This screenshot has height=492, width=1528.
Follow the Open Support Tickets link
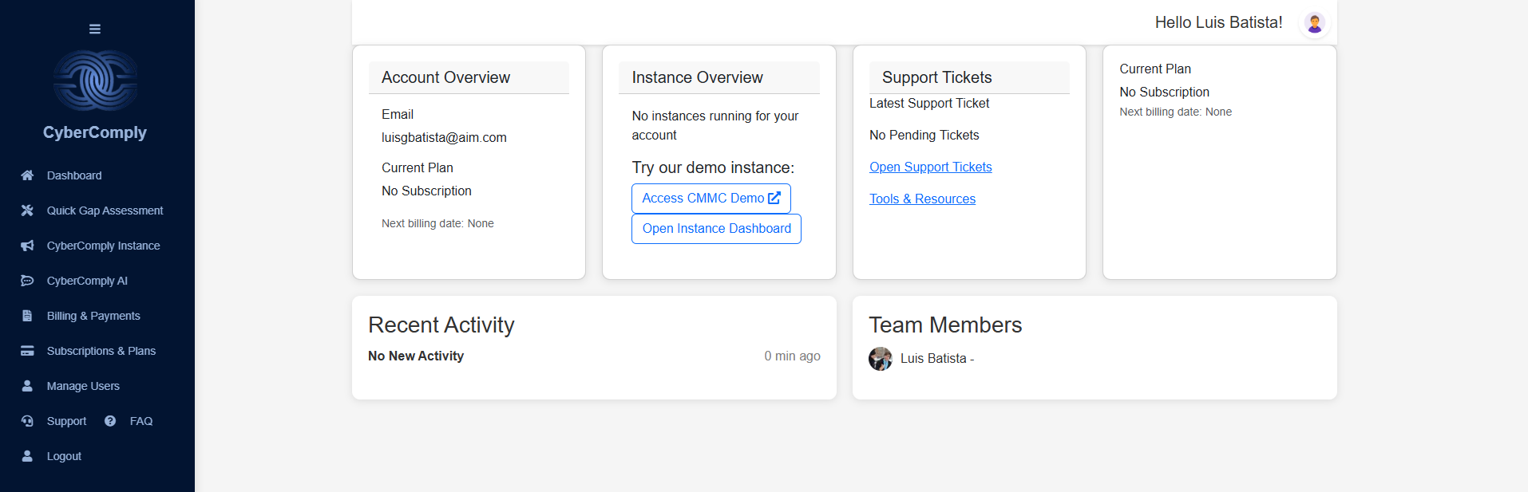(930, 167)
